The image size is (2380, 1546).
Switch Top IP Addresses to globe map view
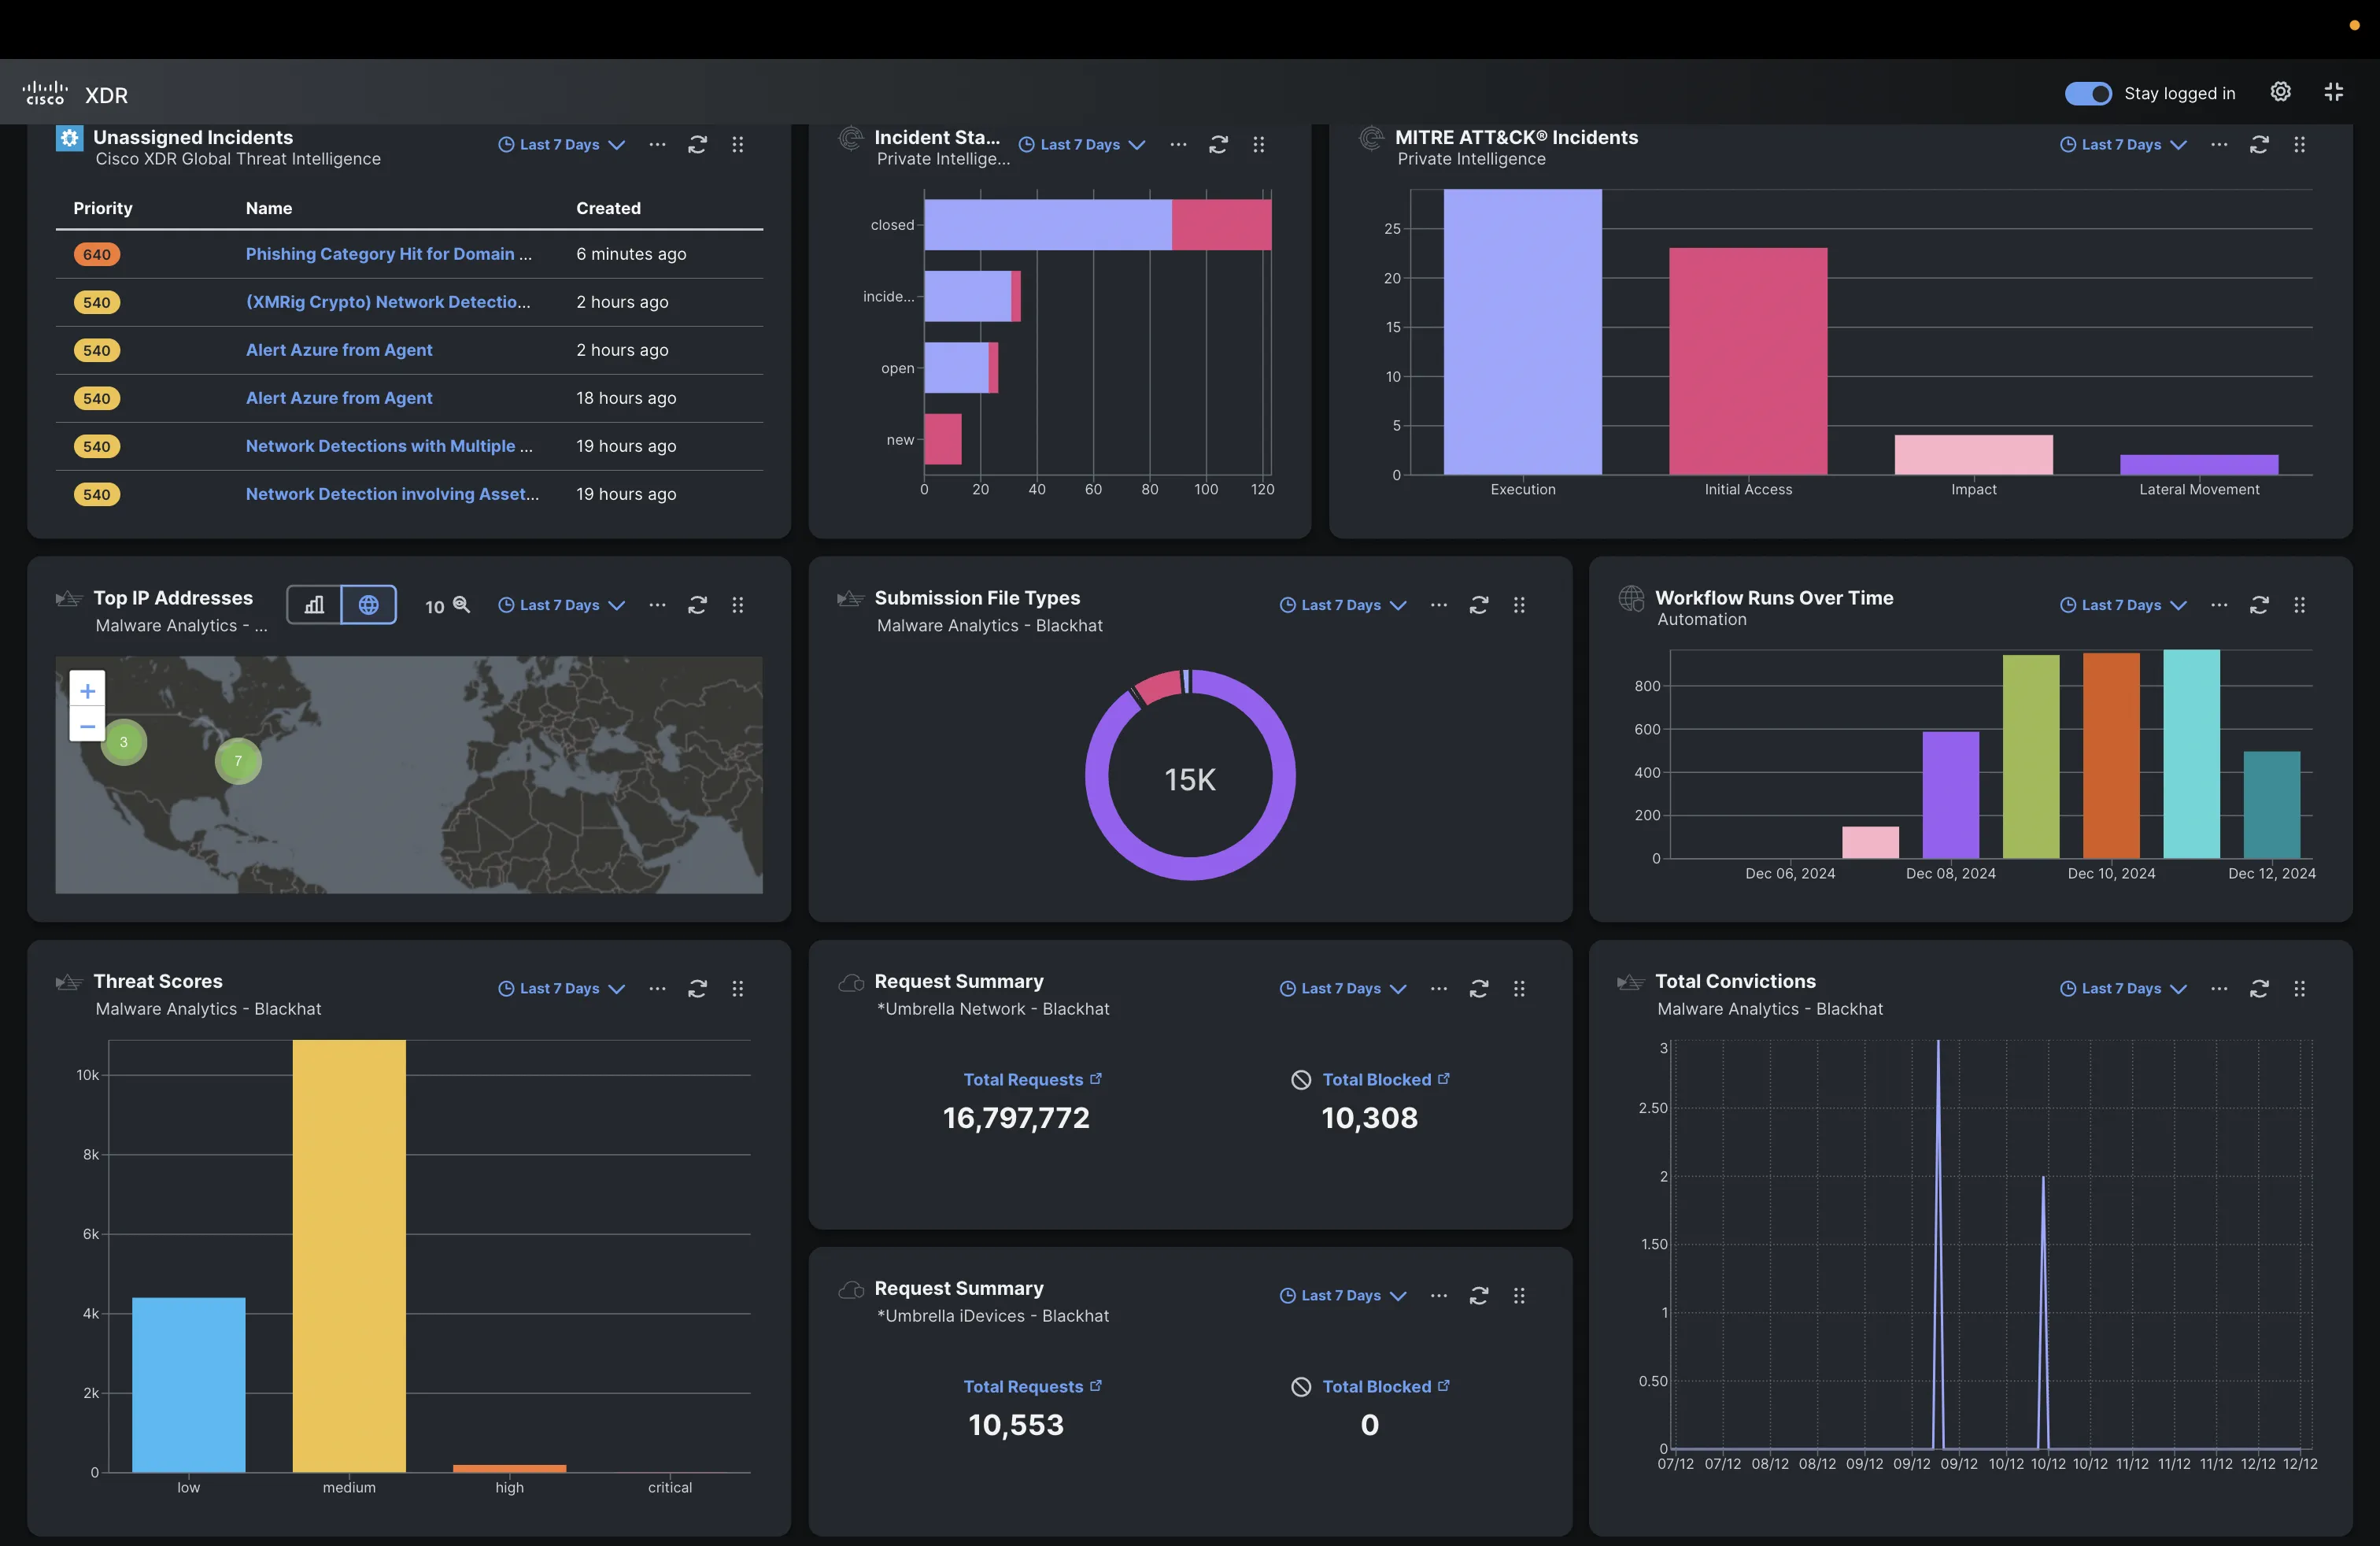pyautogui.click(x=369, y=605)
